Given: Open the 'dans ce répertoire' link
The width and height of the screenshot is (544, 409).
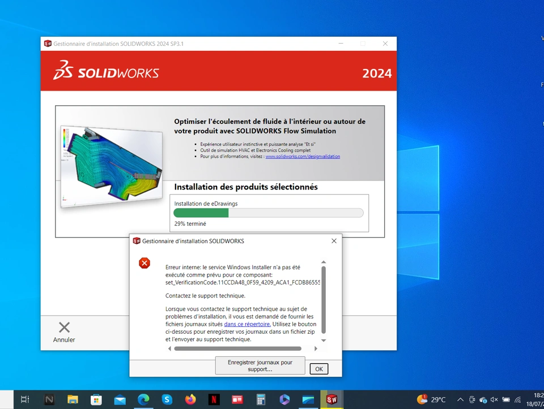Looking at the screenshot, I should [248, 324].
